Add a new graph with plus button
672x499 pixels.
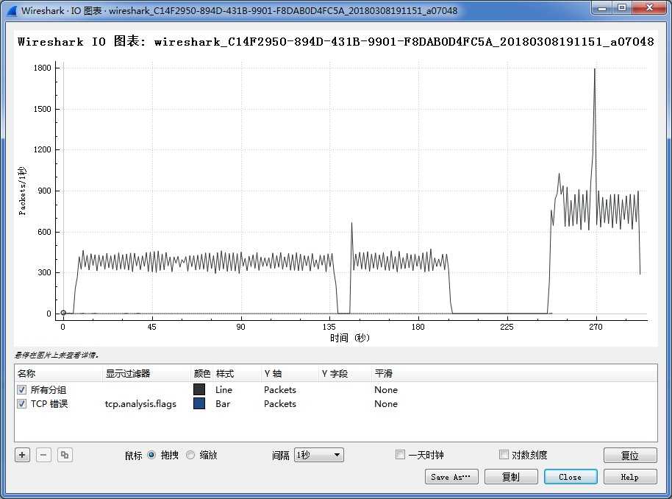pos(22,455)
